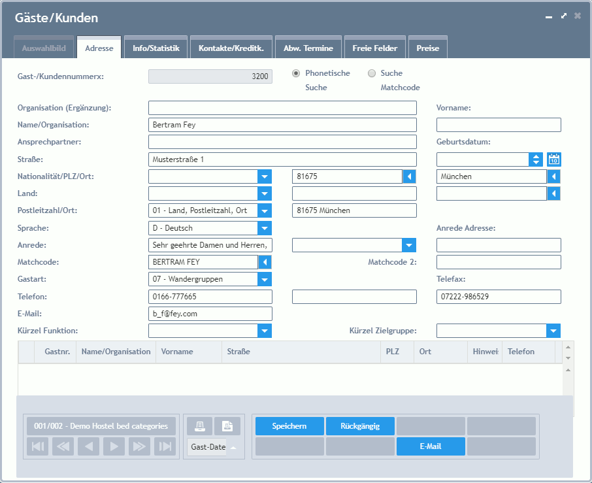Open the Land dropdown

[265, 193]
